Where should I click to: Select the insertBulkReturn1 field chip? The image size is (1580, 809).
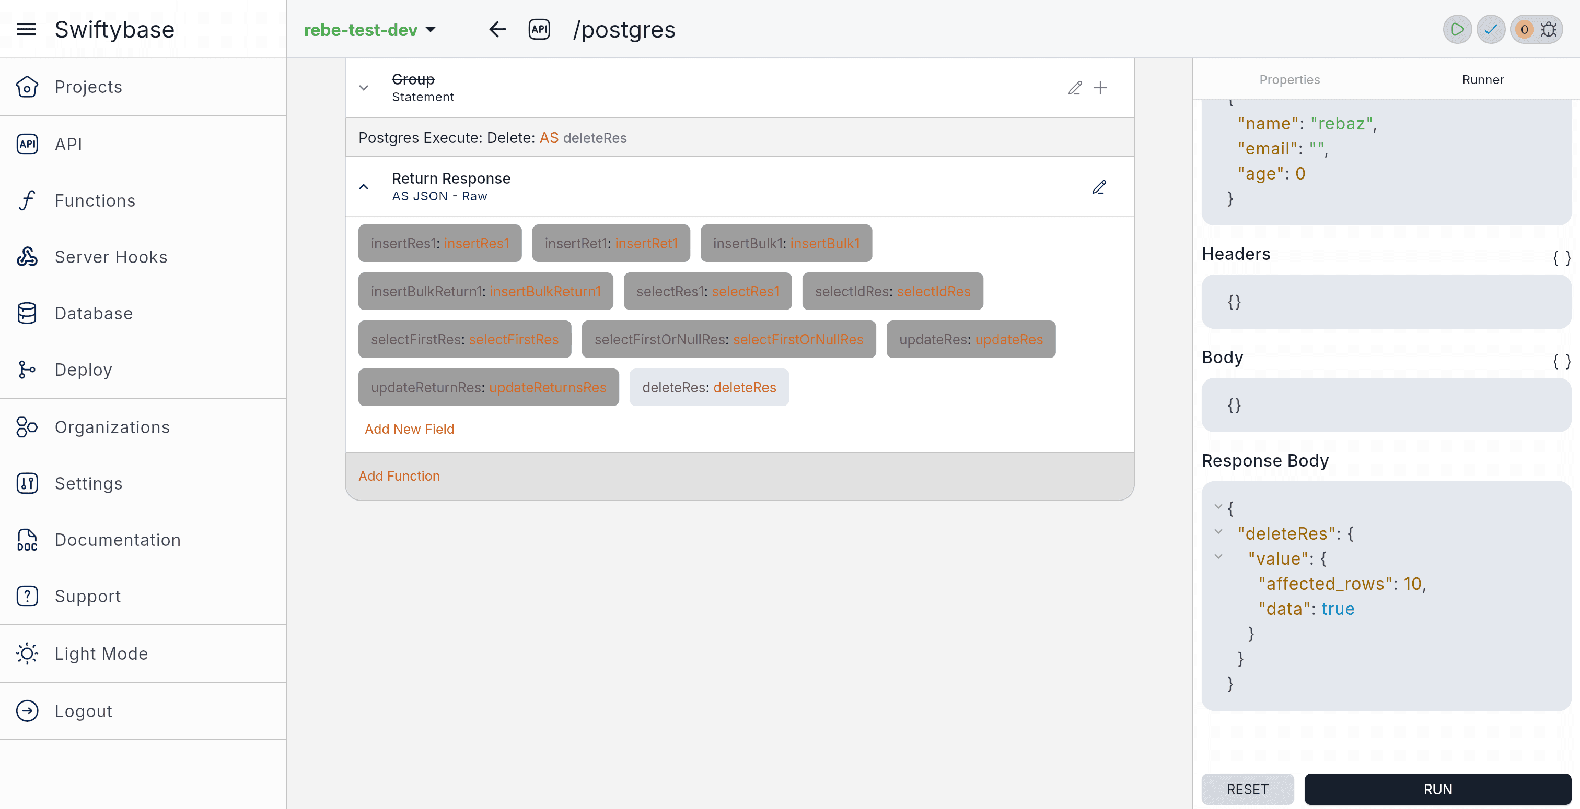click(486, 291)
